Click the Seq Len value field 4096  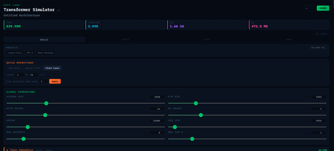[319, 121]
